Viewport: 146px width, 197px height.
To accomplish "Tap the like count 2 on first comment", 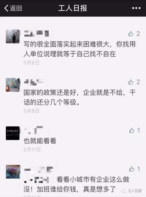I will (x=138, y=34).
